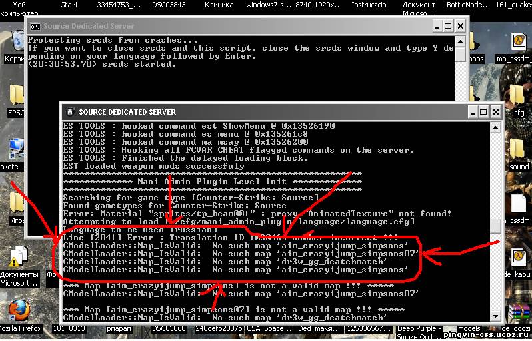Select the 'Ded_maksi...' label at bottom

tap(319, 328)
